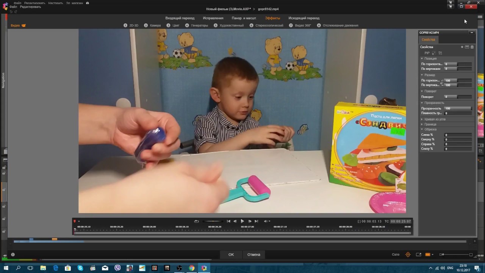Toggle loop playback icon

[196, 221]
